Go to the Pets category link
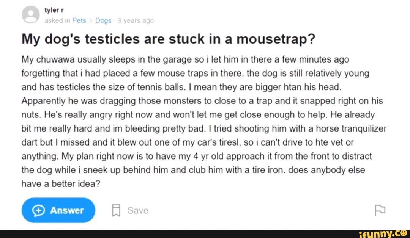This screenshot has width=410, height=238. [79, 21]
